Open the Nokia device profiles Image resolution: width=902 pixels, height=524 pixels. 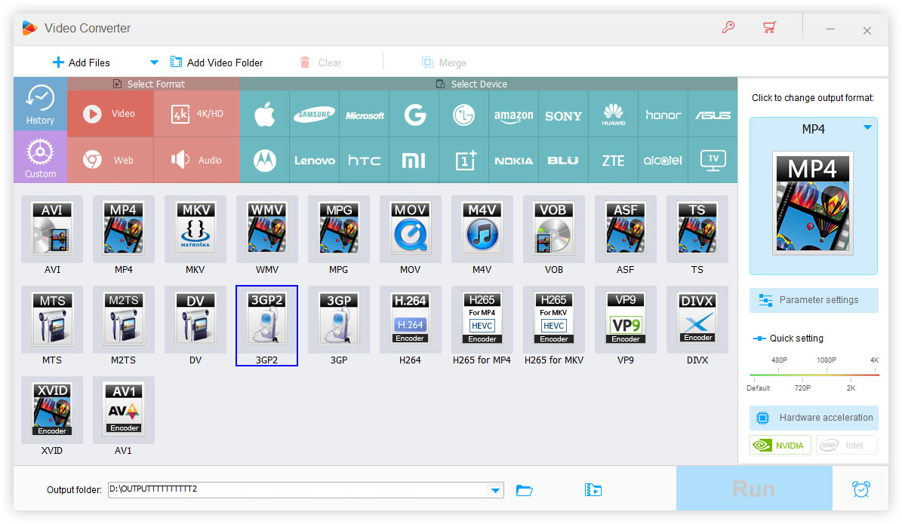514,161
